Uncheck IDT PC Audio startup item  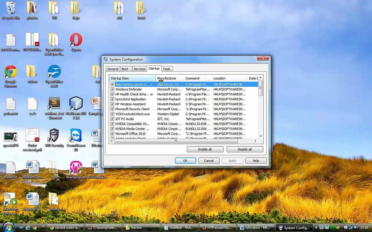112,119
